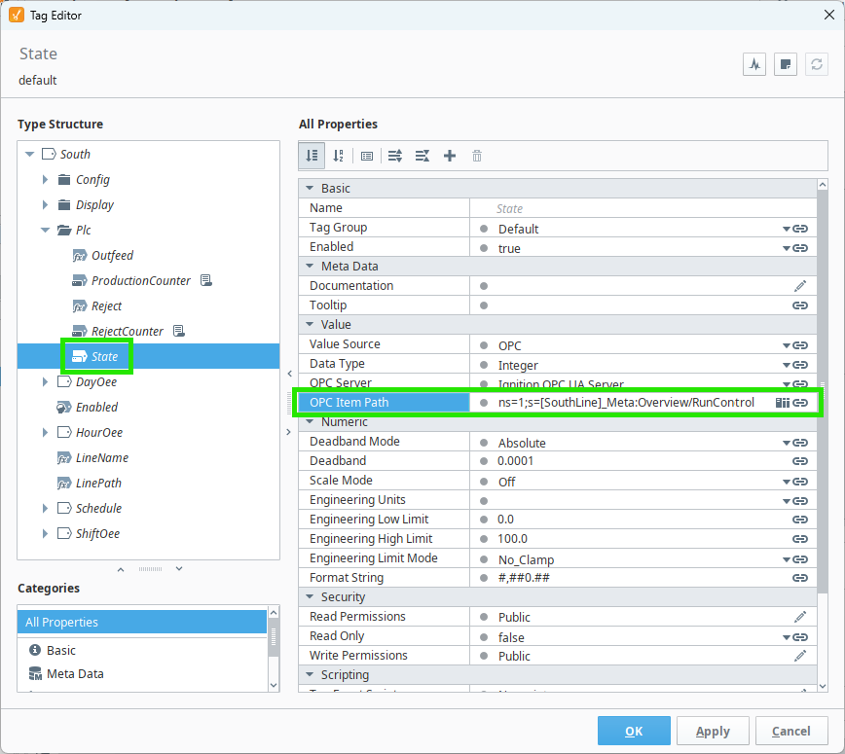The image size is (845, 754).
Task: Open the Data Type dropdown
Action: (x=786, y=365)
